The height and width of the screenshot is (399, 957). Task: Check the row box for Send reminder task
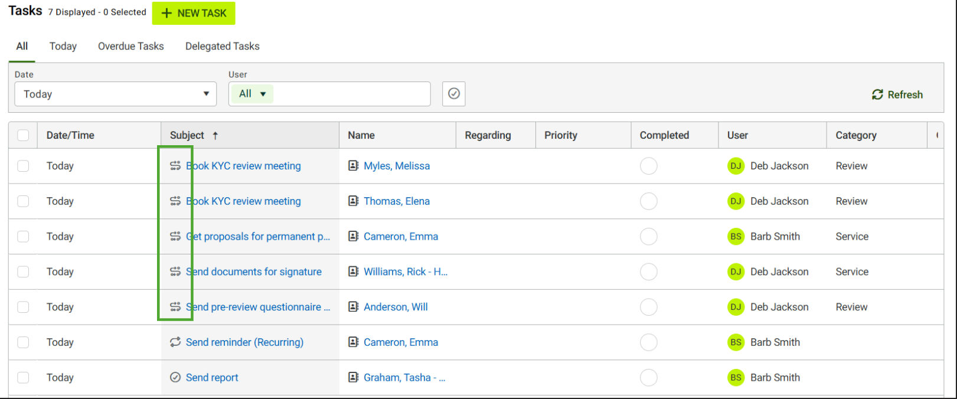tap(23, 342)
